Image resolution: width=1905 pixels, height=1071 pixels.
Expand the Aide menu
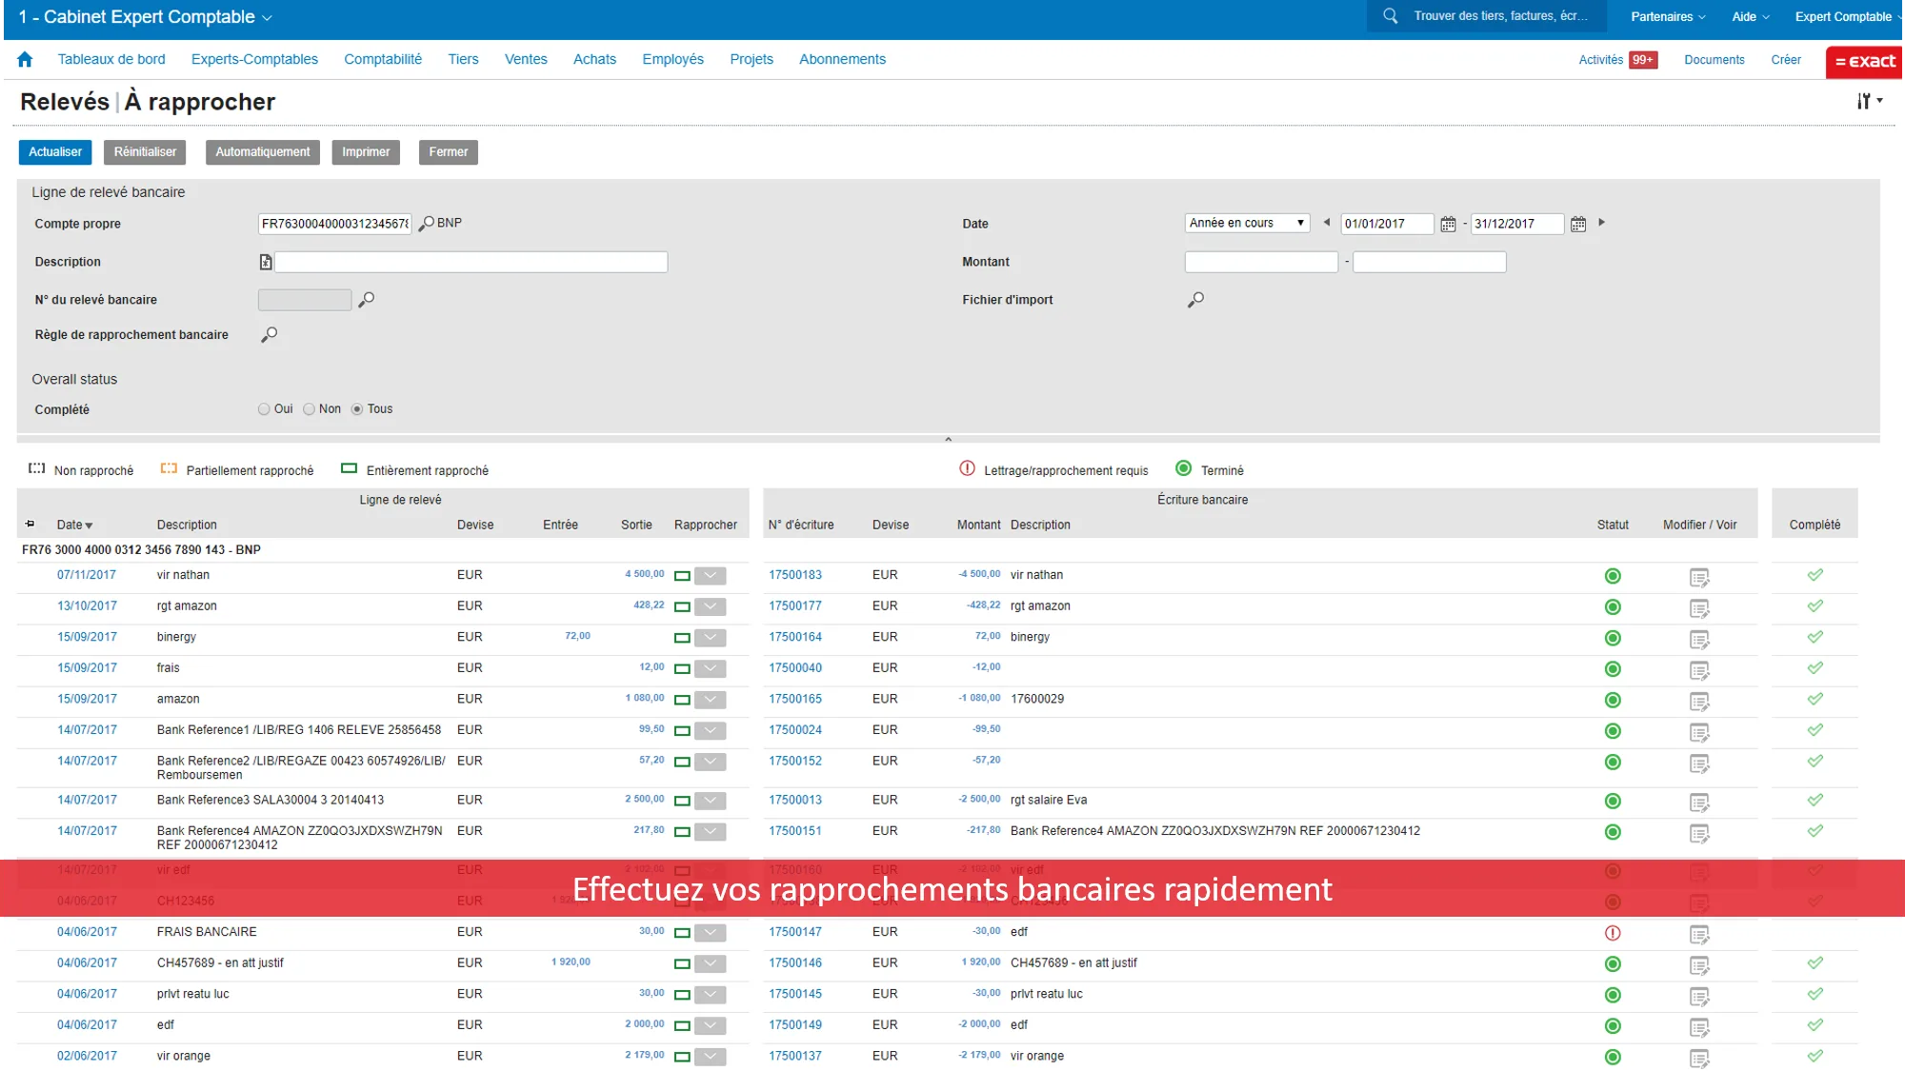(1751, 17)
